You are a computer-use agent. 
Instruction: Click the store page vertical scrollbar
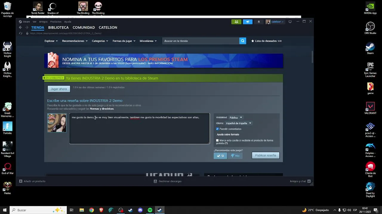[312, 56]
